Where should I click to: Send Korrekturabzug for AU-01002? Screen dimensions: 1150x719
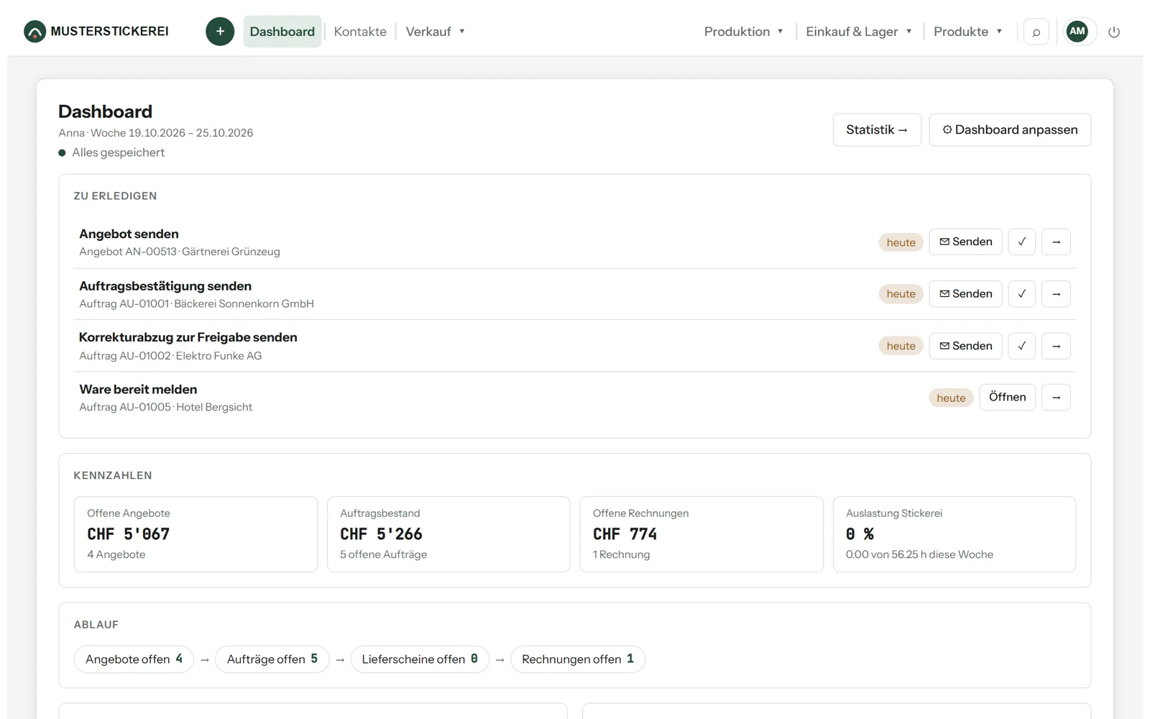tap(965, 346)
